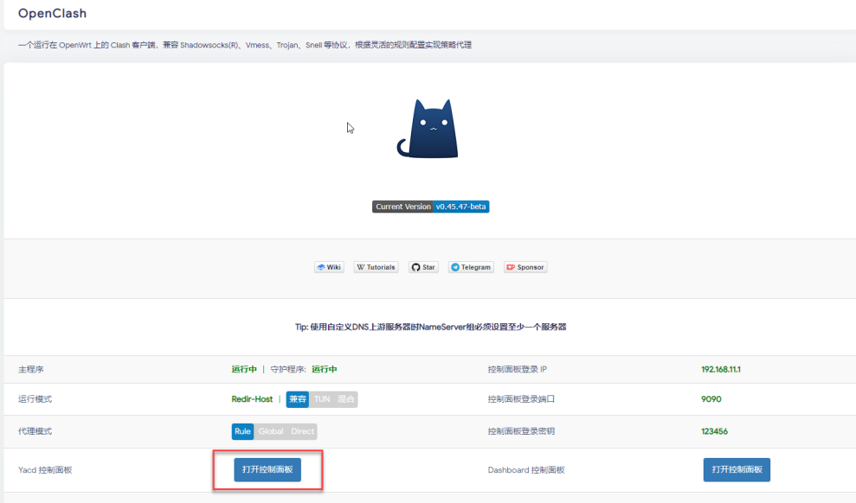Open the Yacd control panel
This screenshot has width=856, height=503.
point(267,469)
